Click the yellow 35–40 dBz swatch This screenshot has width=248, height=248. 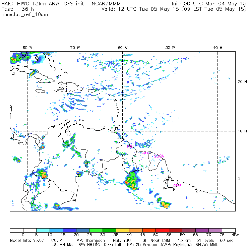[x=123, y=230]
